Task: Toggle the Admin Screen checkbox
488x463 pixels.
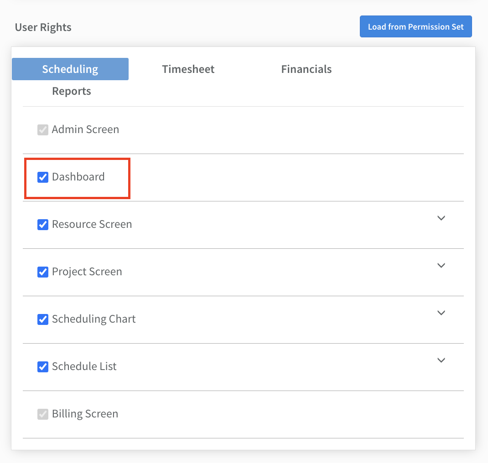Action: 43,130
